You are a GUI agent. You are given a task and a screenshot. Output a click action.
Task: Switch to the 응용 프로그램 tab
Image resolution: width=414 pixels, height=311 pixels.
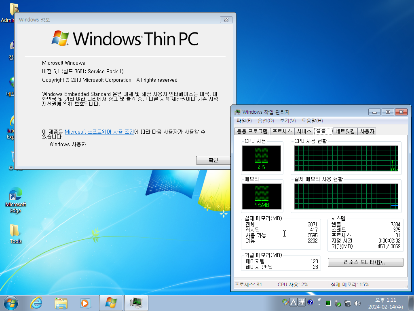tap(252, 132)
